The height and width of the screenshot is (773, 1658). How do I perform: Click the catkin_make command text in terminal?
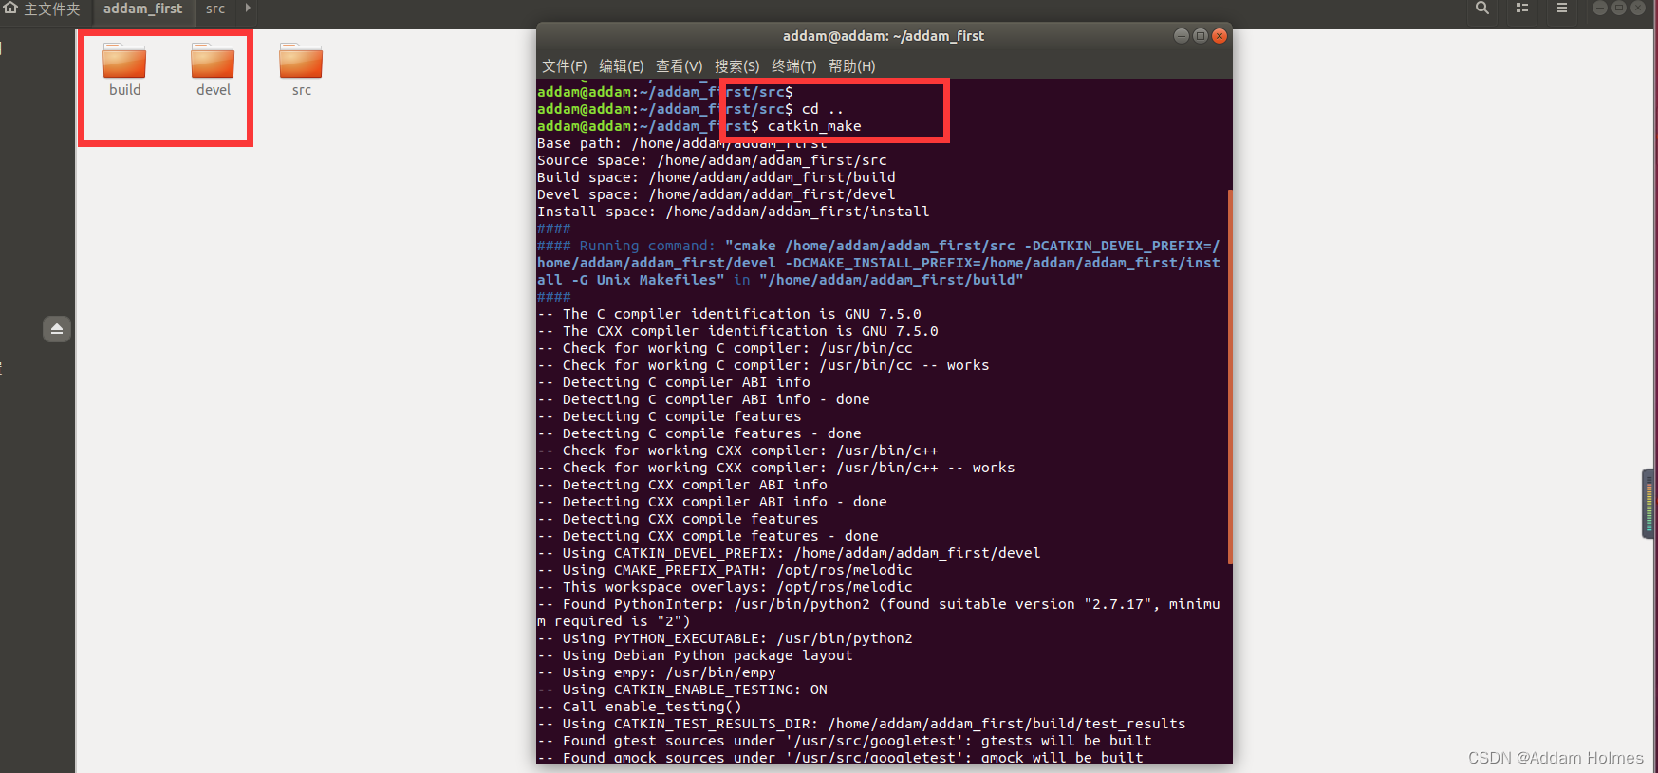pyautogui.click(x=814, y=126)
